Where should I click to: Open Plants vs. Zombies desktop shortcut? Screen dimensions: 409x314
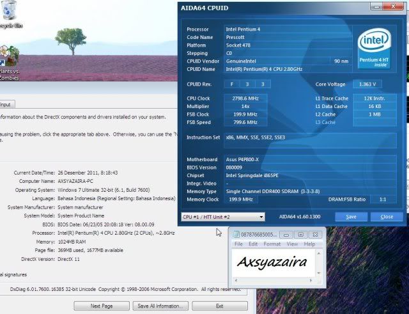[9, 63]
